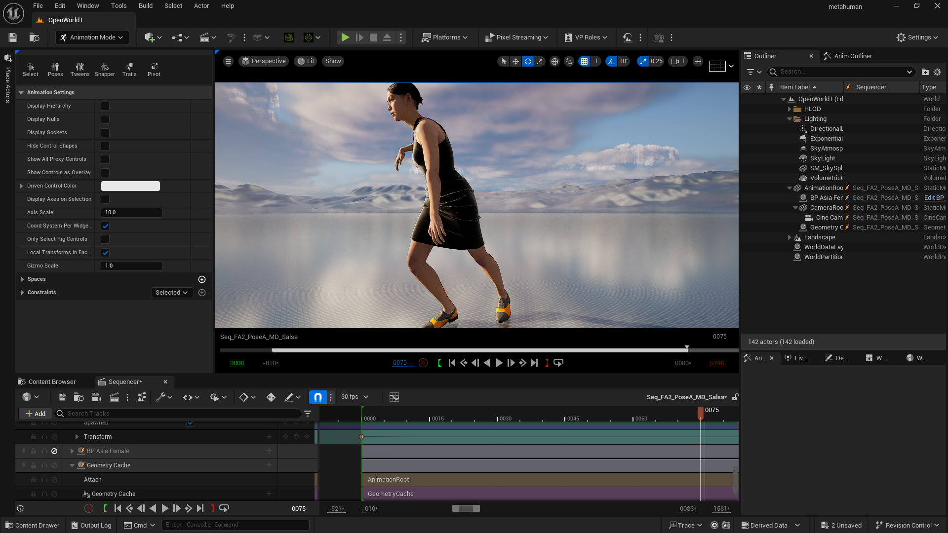Select the Poses tool
This screenshot has height=533, width=948.
55,69
